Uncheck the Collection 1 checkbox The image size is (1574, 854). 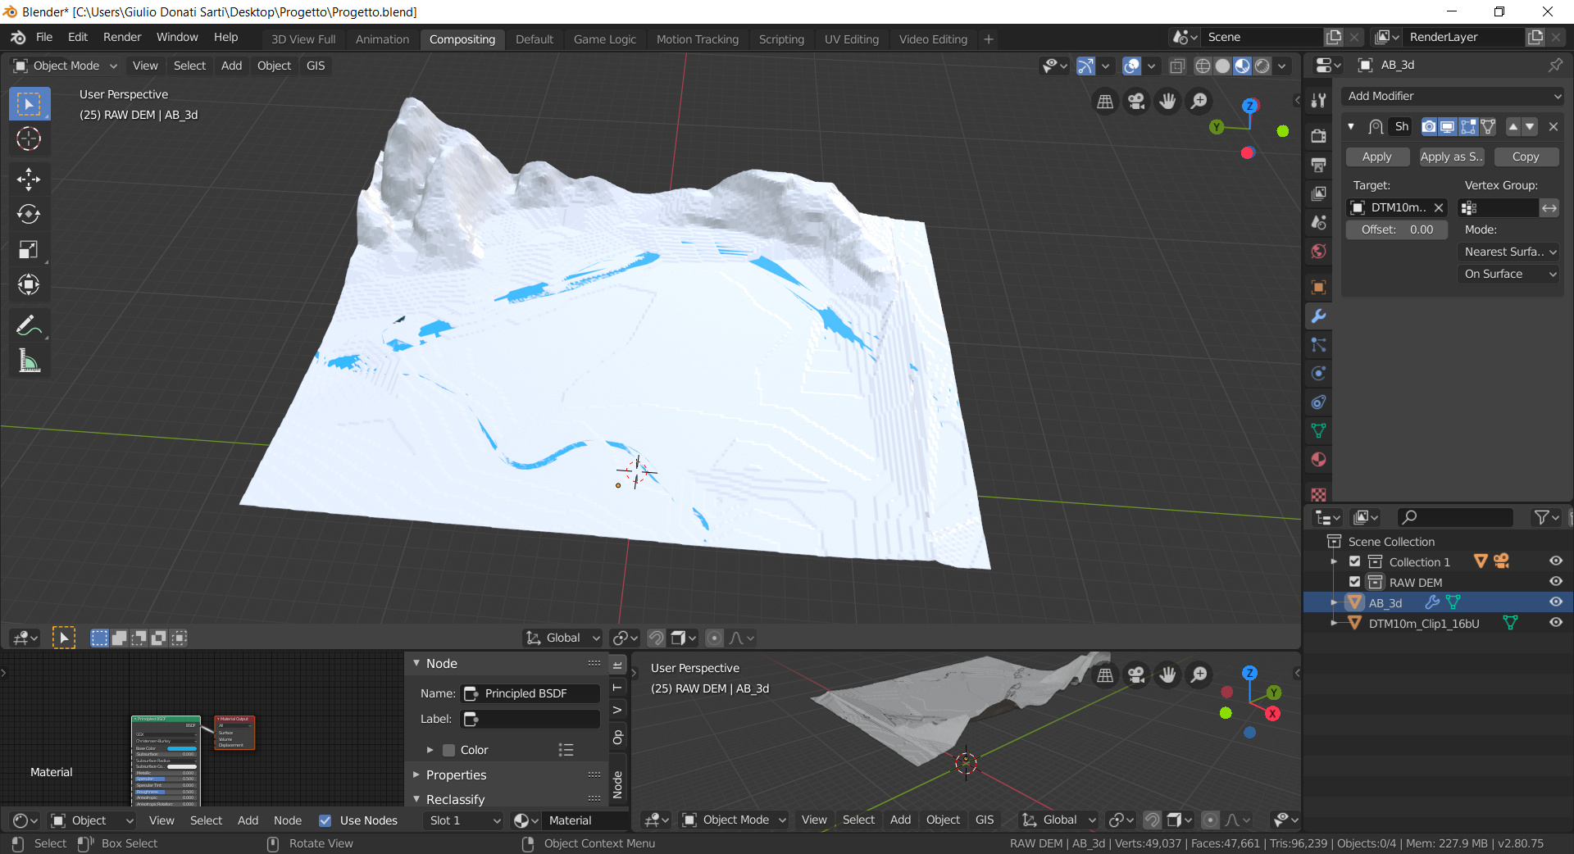pyautogui.click(x=1354, y=561)
